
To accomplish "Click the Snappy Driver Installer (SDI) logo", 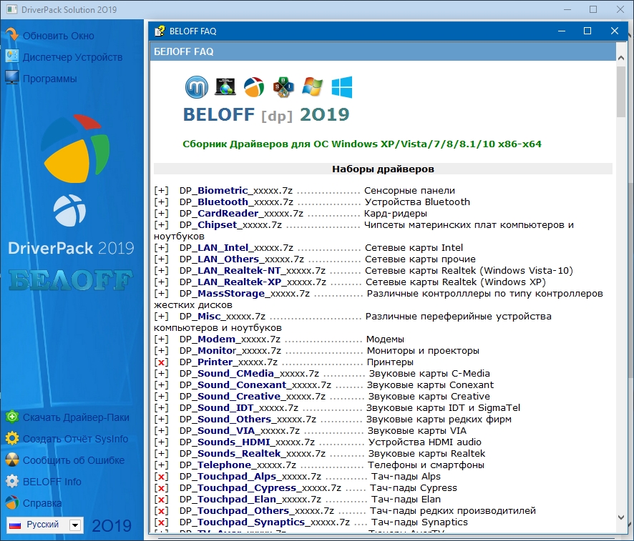I will [284, 87].
